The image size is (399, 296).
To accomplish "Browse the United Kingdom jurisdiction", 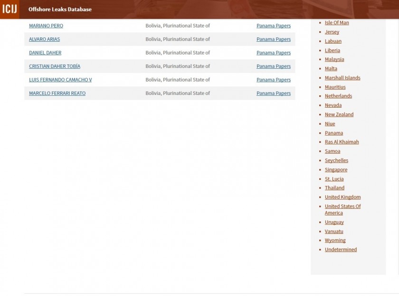I will [x=342, y=197].
